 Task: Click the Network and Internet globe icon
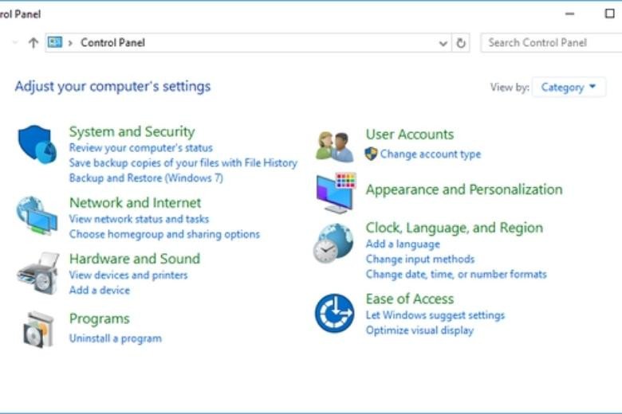pos(37,216)
